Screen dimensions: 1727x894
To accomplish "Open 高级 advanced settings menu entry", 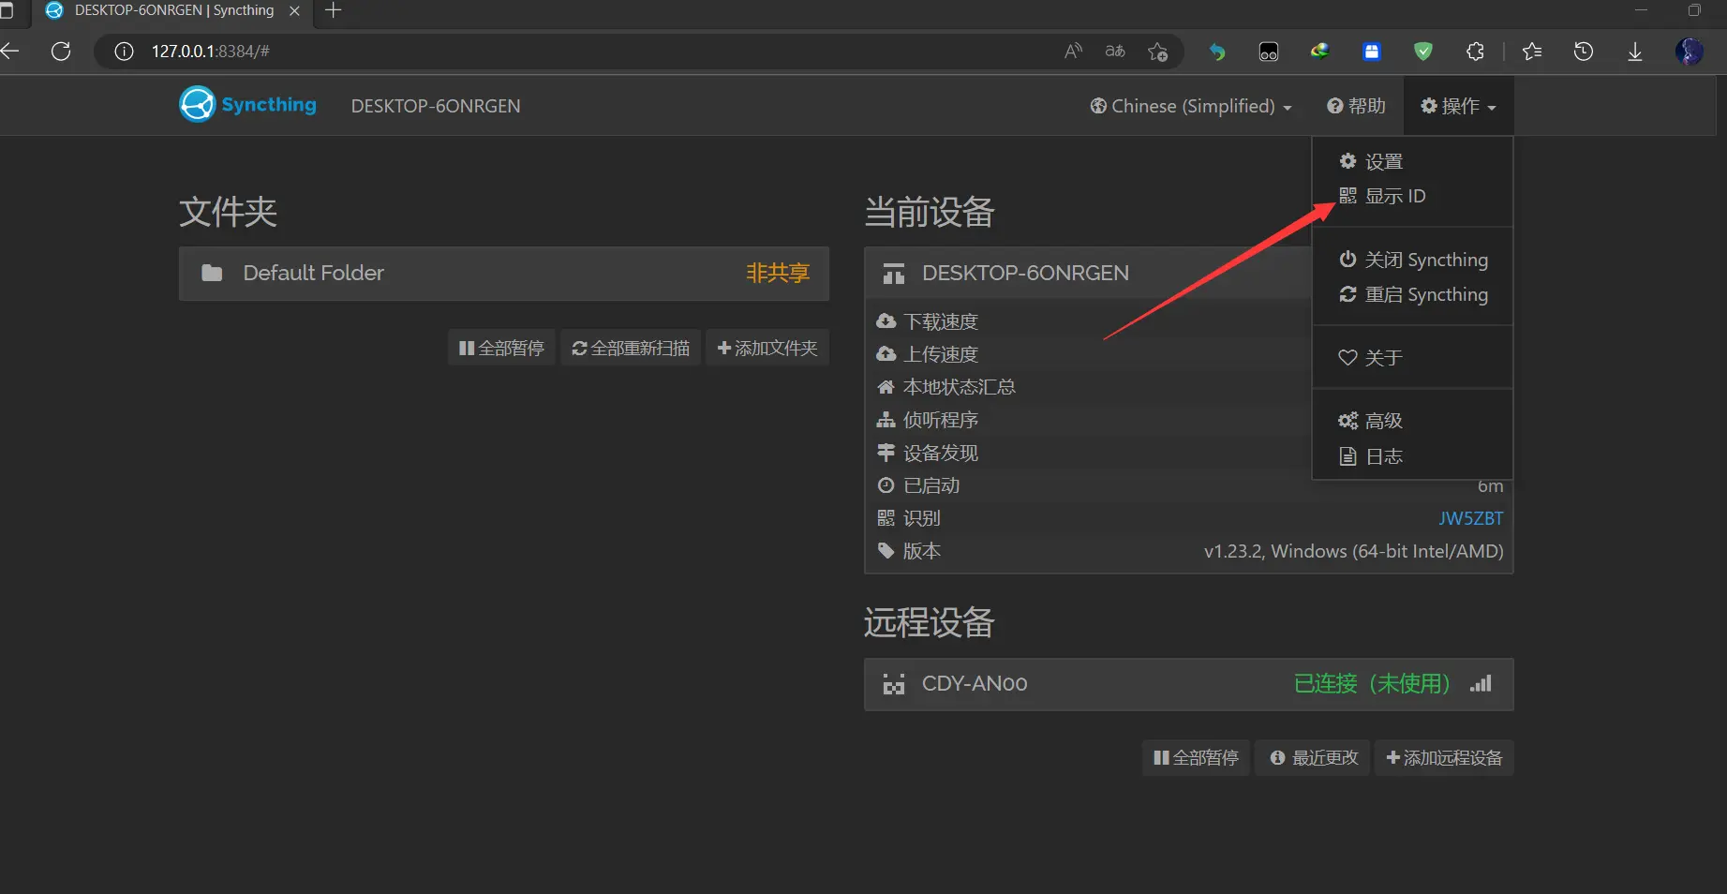I will [x=1412, y=421].
